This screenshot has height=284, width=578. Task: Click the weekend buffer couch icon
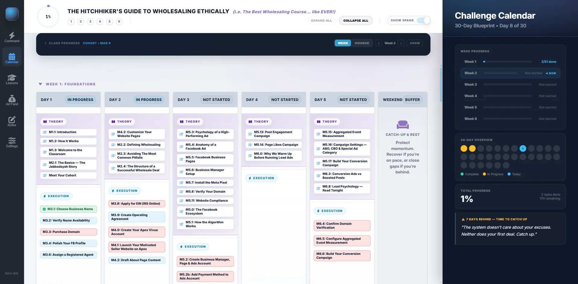402,124
